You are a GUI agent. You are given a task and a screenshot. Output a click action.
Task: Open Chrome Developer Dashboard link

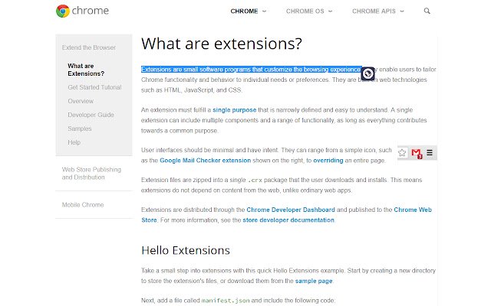point(291,210)
